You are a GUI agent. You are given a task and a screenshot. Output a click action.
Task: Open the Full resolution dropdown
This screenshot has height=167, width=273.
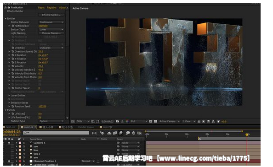point(139,121)
